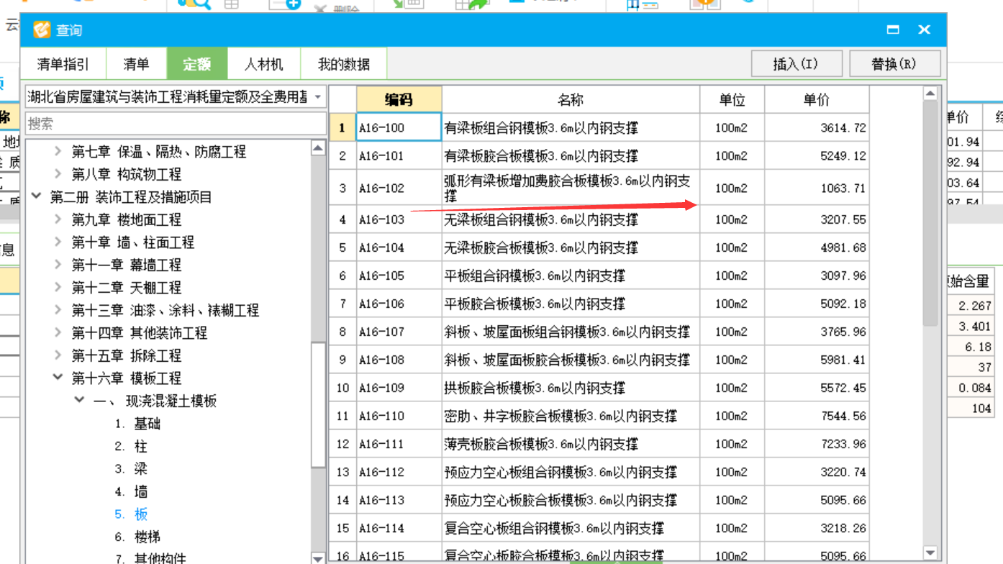Viewport: 1003px width, 564px height.
Task: Select the 定额 tab
Action: (x=197, y=64)
